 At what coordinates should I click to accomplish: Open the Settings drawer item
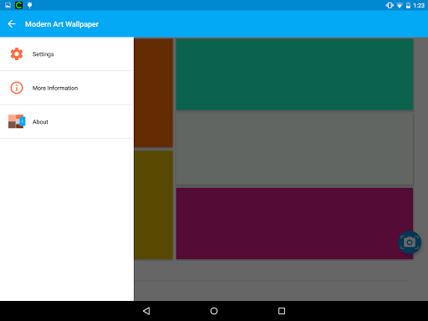click(x=67, y=54)
